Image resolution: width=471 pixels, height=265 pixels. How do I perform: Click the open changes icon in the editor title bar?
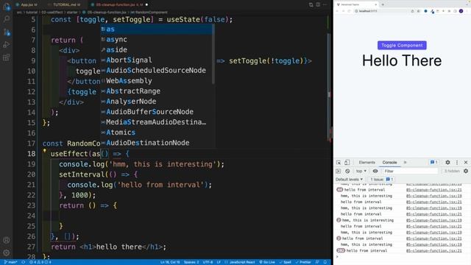point(311,4)
